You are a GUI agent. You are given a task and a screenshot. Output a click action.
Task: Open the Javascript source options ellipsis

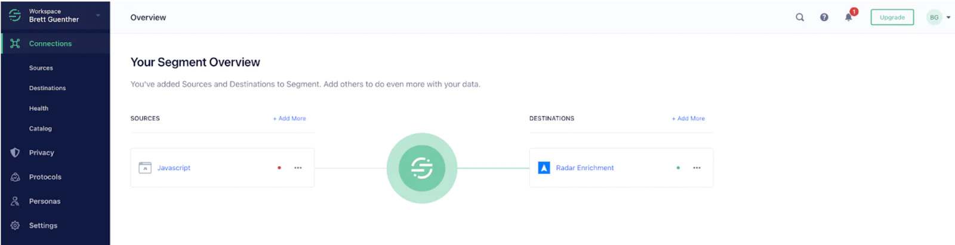[298, 168]
